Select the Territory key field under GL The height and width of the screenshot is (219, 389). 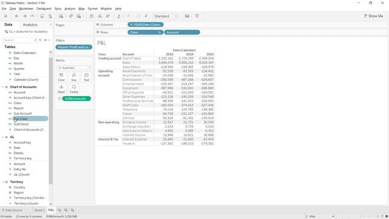22,158
